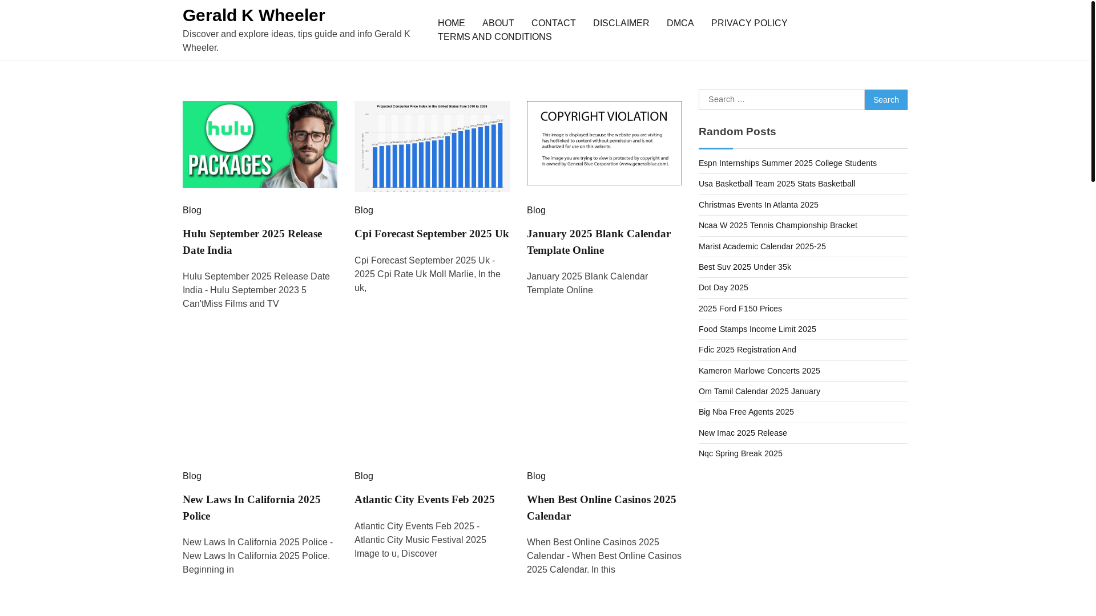This screenshot has height=616, width=1096.
Task: Open Usa Basketball Team 2025 Stats Basketball
Action: pyautogui.click(x=776, y=184)
